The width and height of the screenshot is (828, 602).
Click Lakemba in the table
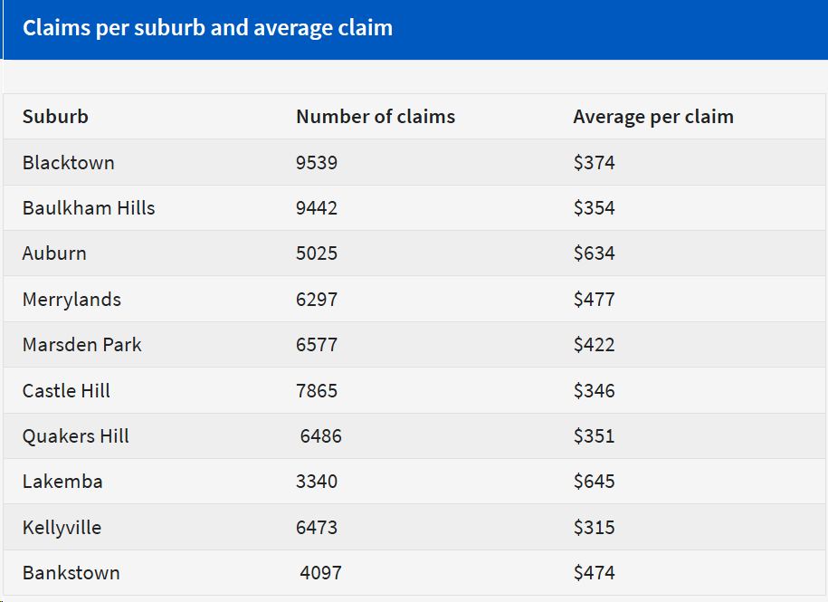coord(62,482)
